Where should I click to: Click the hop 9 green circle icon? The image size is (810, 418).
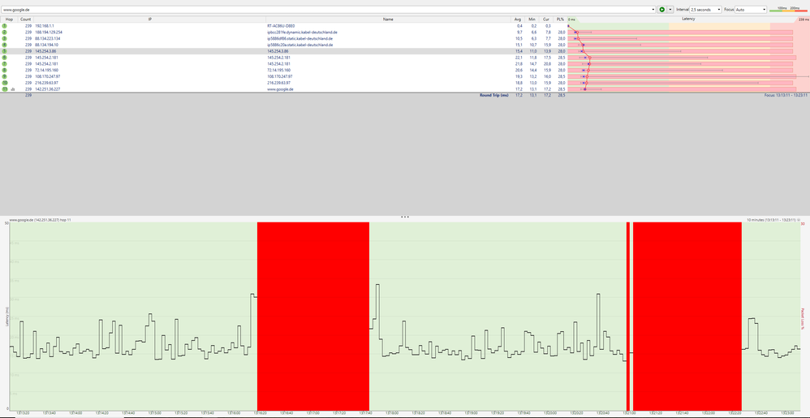[4, 76]
